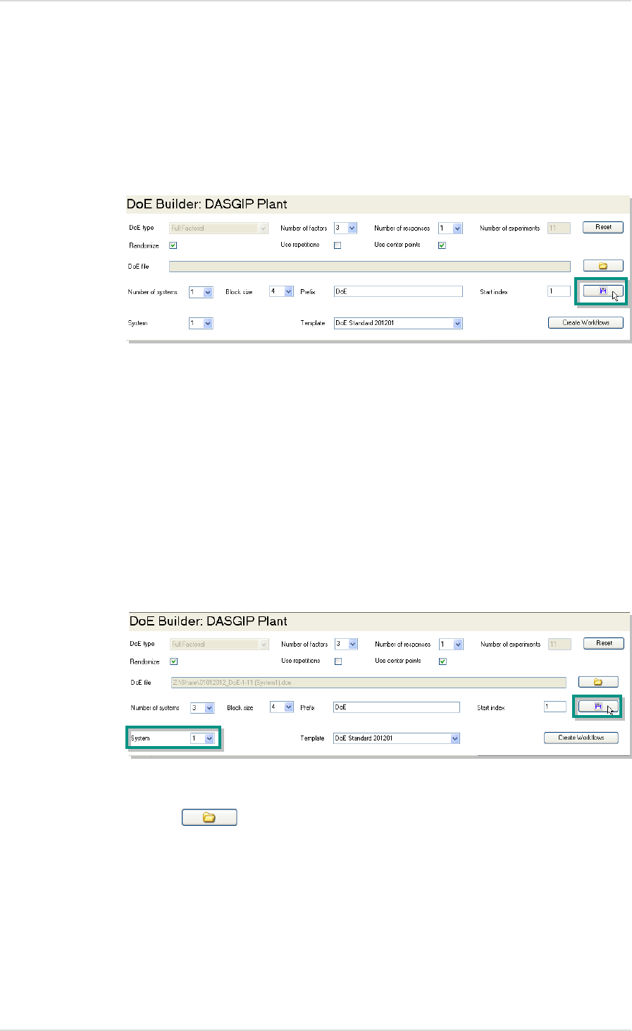The width and height of the screenshot is (632, 1031).
Task: Click the open folder icon button in the upper DoE Builder screenshot
Action: [x=602, y=266]
